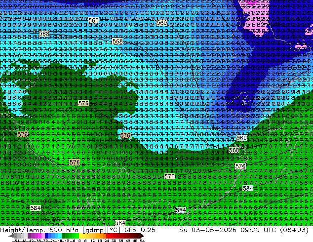Click the (06+03) forecast run label
The image size is (313, 242).
[294, 230]
